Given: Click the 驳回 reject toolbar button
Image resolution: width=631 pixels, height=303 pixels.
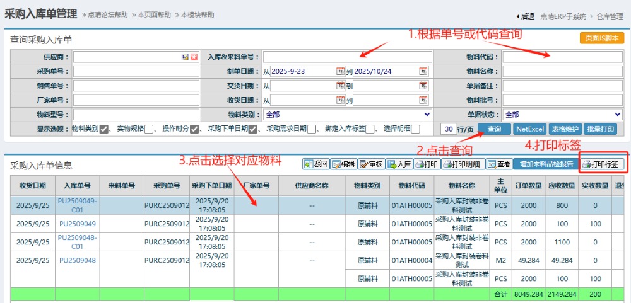Looking at the screenshot, I should click(x=315, y=164).
